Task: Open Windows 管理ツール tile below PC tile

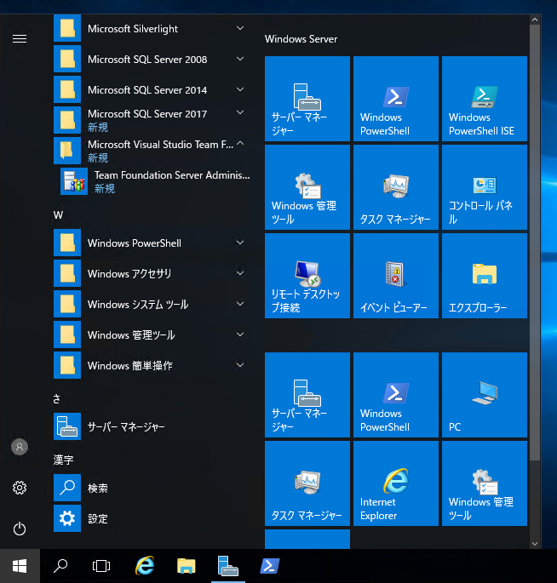Action: point(485,483)
